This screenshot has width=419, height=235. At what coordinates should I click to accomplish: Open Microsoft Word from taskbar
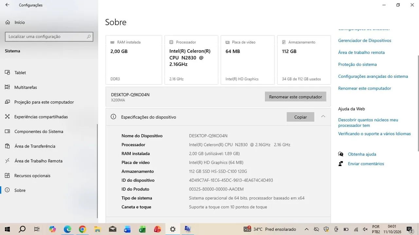[127, 229]
